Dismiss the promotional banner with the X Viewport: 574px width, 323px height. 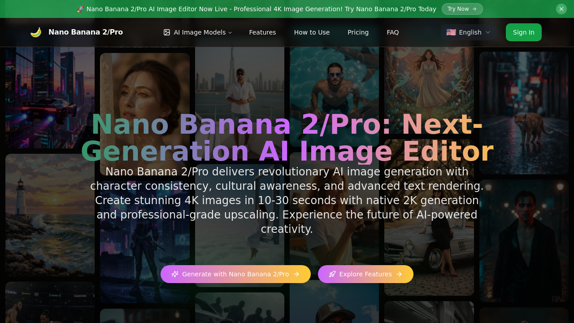click(561, 9)
